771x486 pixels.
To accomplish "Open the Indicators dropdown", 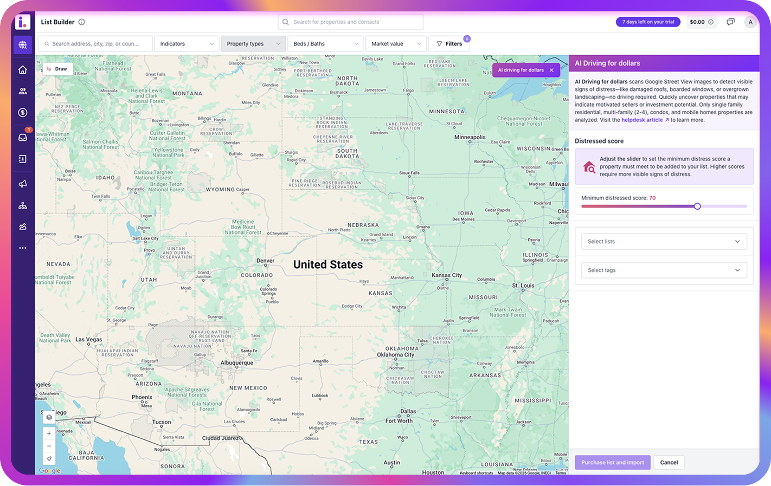I will (187, 44).
